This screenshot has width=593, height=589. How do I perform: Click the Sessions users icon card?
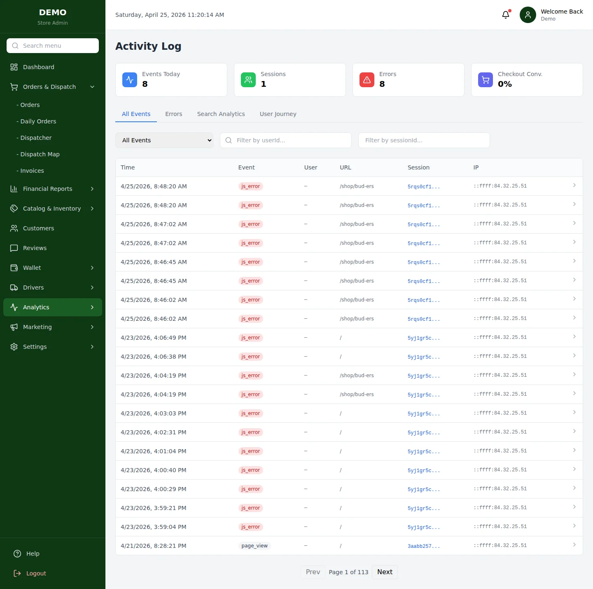tap(248, 79)
